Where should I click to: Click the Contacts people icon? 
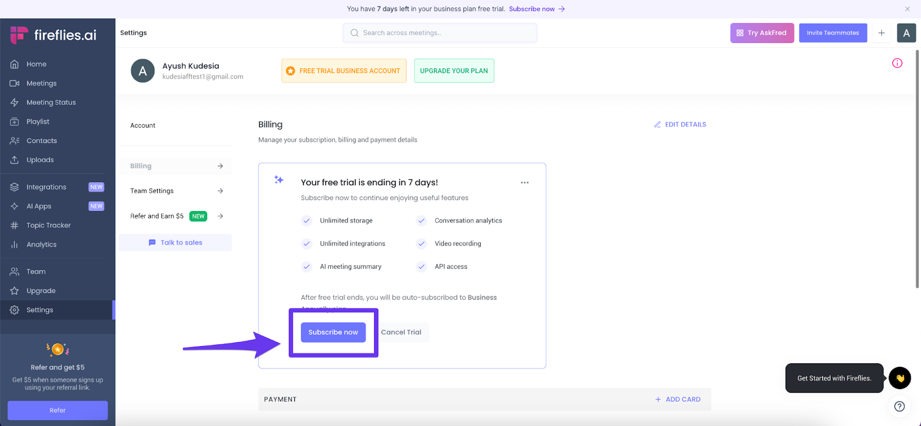pos(14,141)
